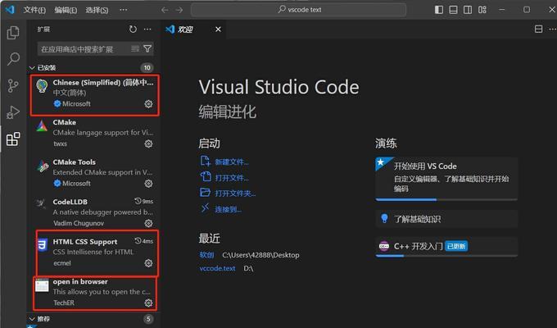Screen dimensions: 557x328
Task: Open the 编辑(E) menu
Action: [x=66, y=10]
